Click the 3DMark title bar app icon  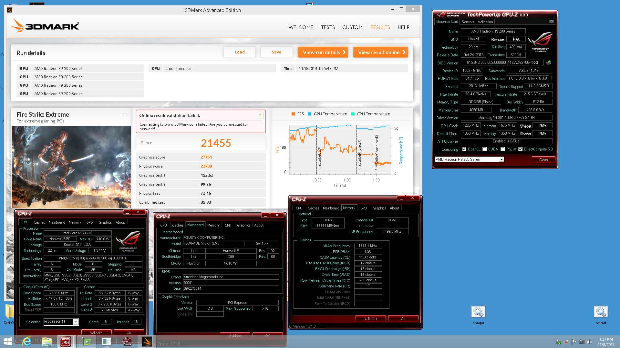(10, 10)
